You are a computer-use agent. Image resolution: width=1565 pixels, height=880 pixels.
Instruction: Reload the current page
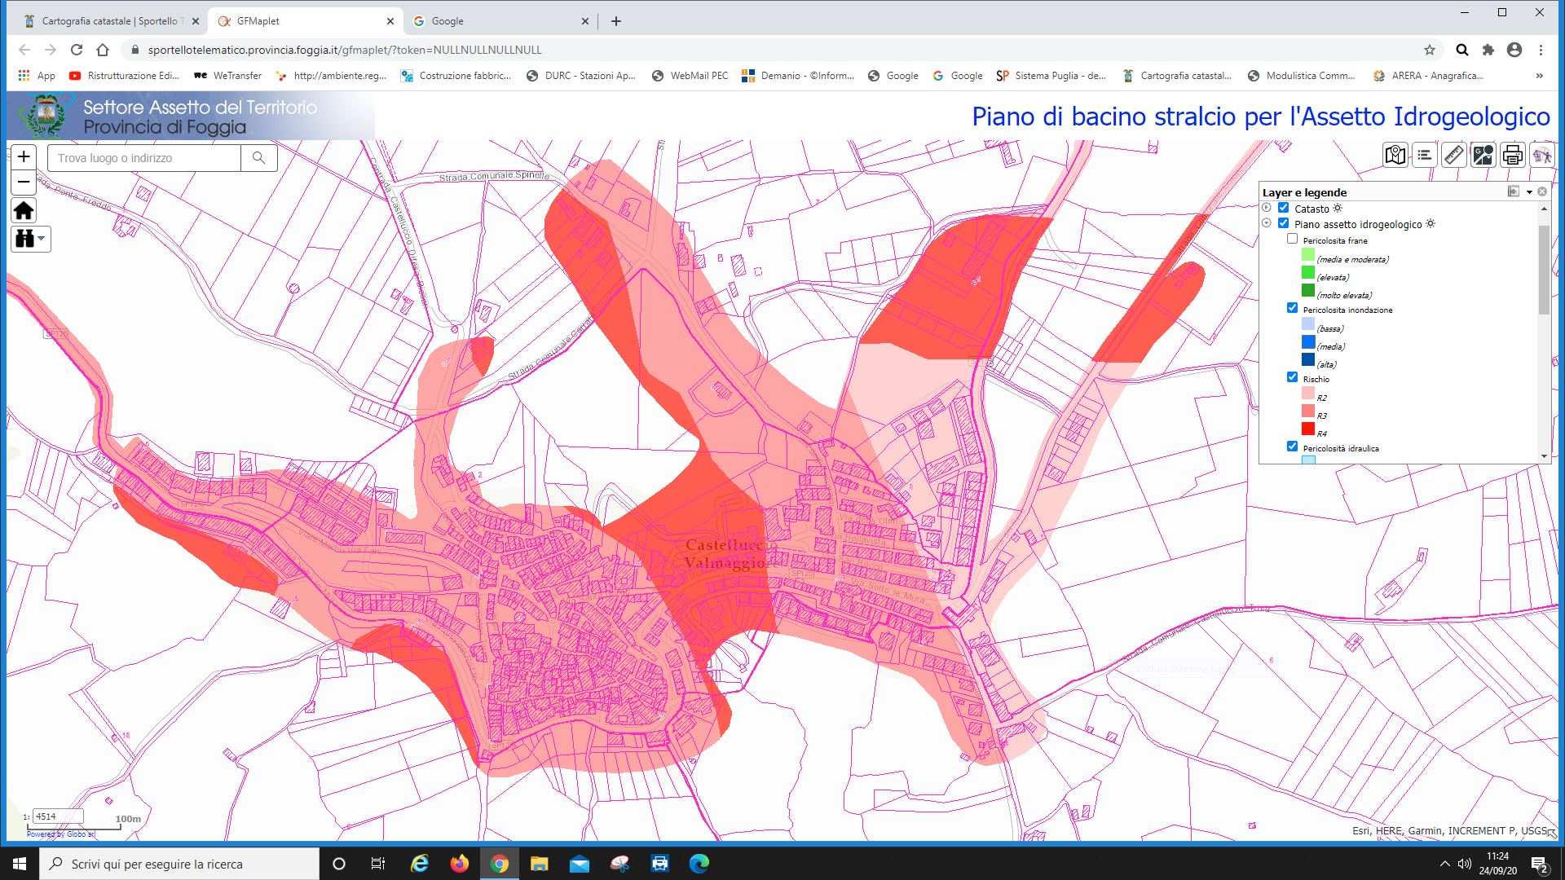click(77, 50)
